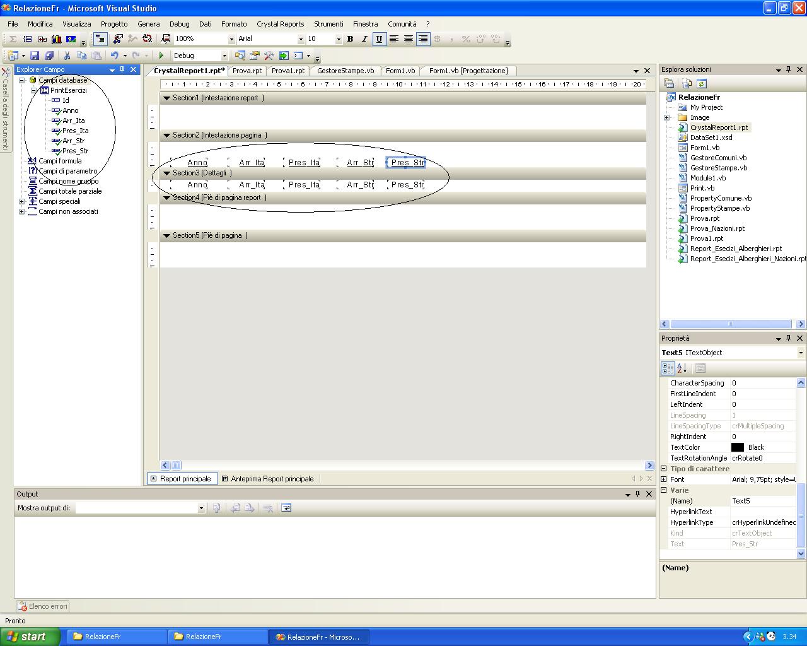Pin the Explorer Campo panel

tap(122, 69)
